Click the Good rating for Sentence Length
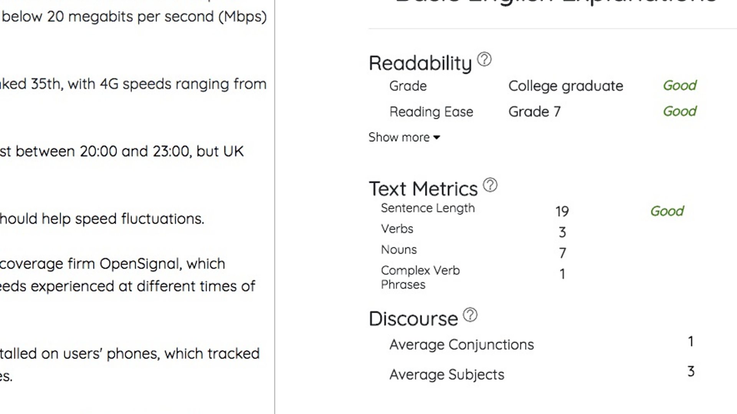The height and width of the screenshot is (414, 737). 667,211
